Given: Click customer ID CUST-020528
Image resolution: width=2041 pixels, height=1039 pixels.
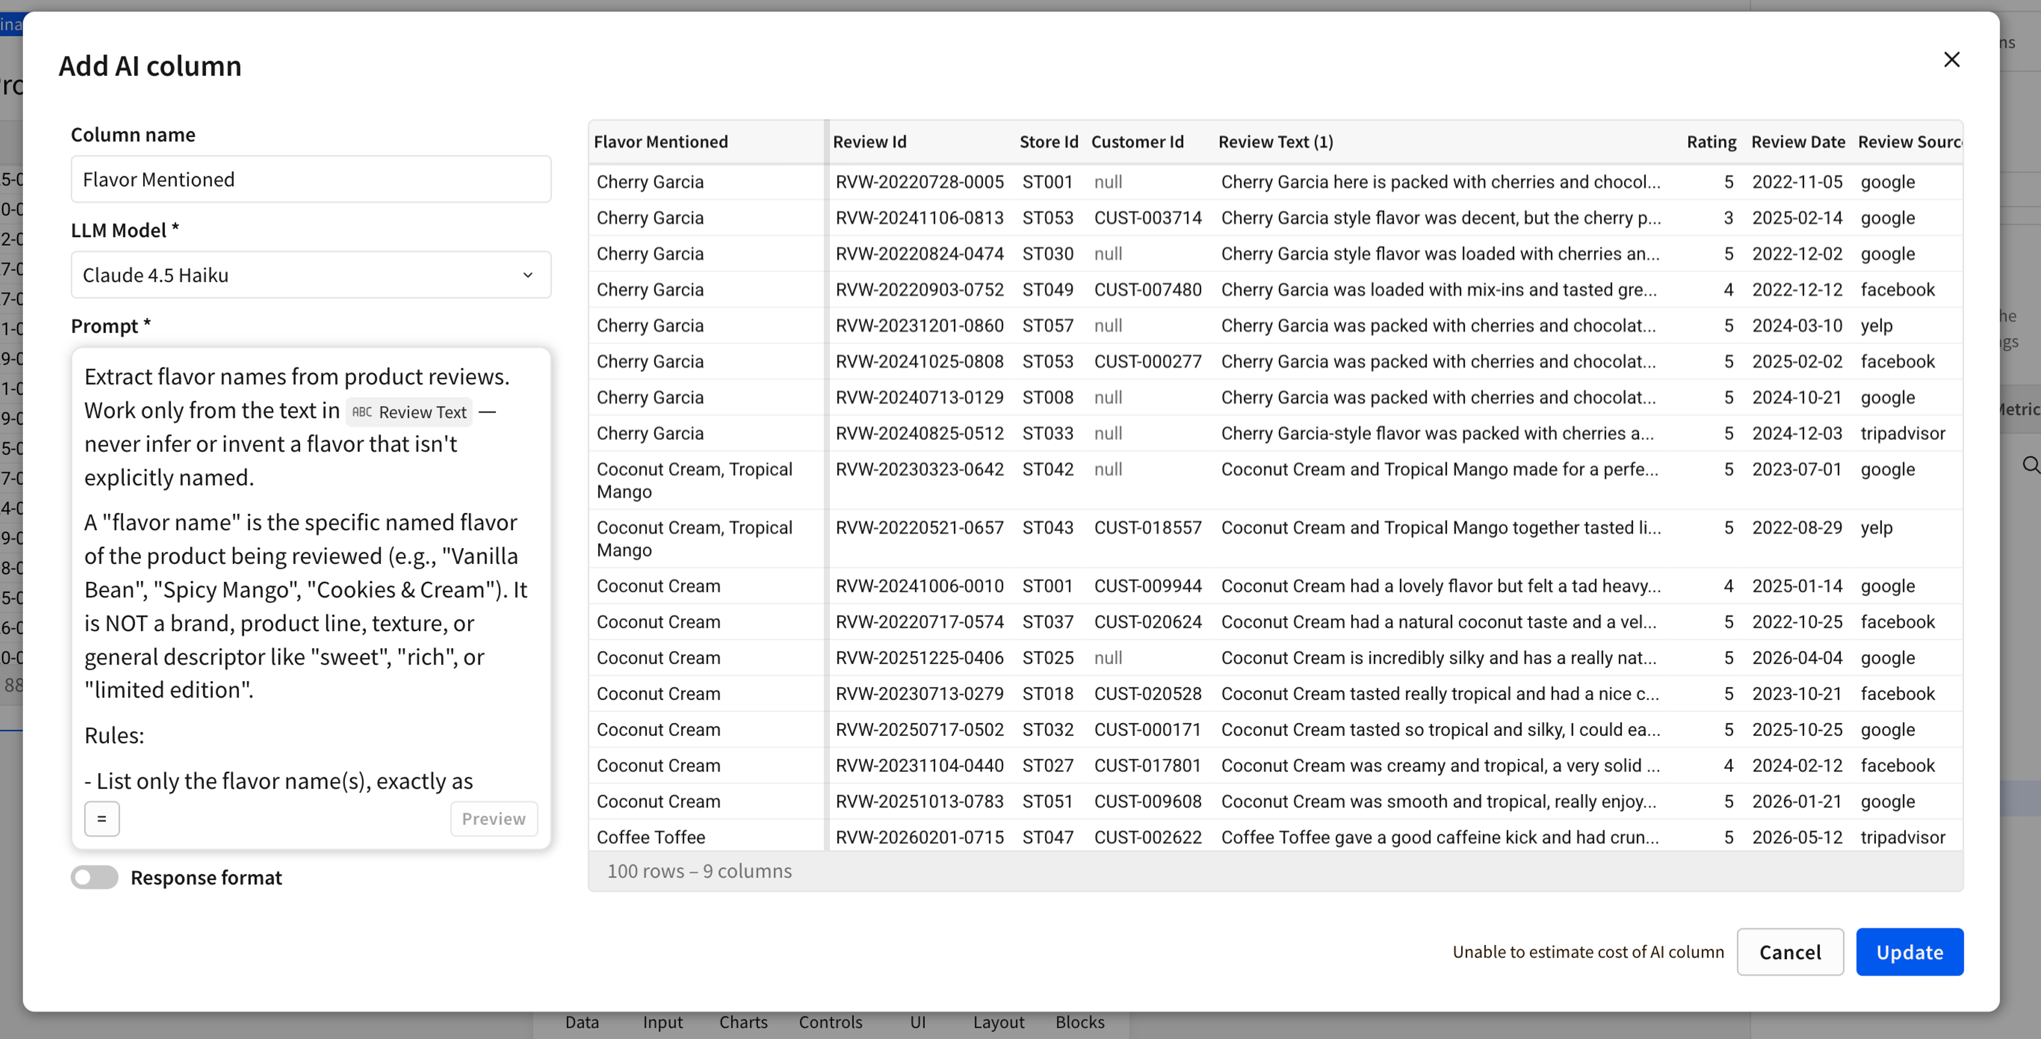Looking at the screenshot, I should coord(1148,693).
